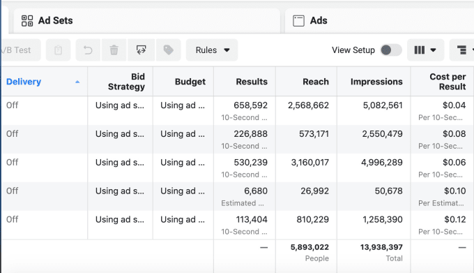Select the Impressions value 5,082,561
Screen dimensions: 474x273
(383, 105)
